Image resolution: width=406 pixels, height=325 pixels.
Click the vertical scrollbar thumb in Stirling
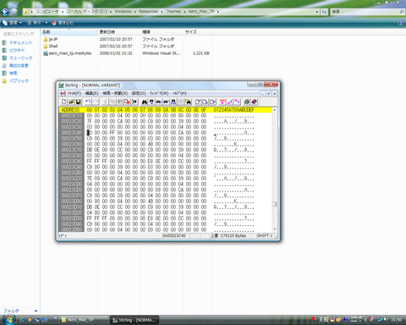click(x=275, y=204)
